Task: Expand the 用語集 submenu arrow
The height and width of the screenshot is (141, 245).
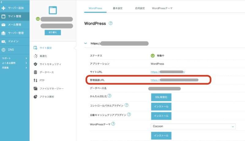Action: click(x=26, y=68)
